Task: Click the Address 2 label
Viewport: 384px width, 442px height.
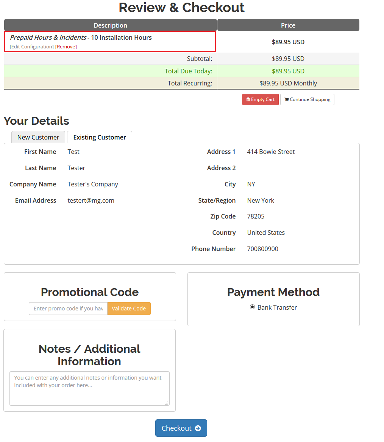Action: (x=222, y=168)
